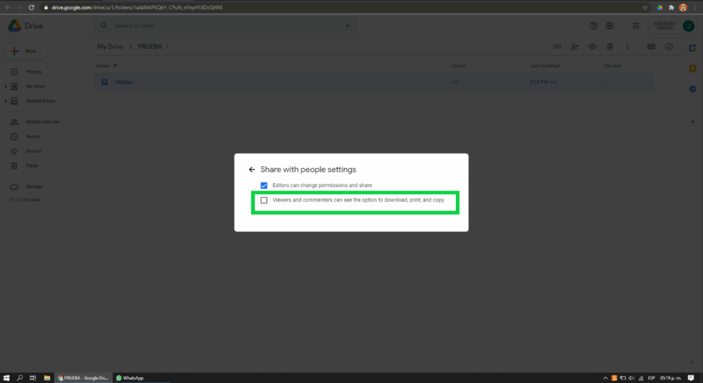Click the Preview eye icon
This screenshot has width=703, height=383.
coord(592,47)
